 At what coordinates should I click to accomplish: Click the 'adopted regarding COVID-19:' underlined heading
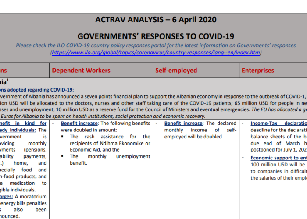[40, 90]
